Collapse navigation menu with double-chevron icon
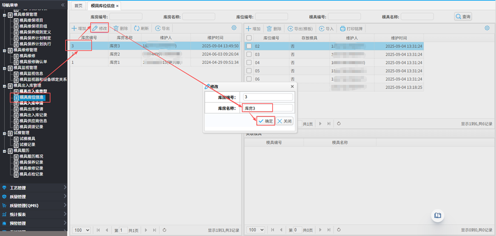Viewport: 496px width, 236px height. coord(63,5)
